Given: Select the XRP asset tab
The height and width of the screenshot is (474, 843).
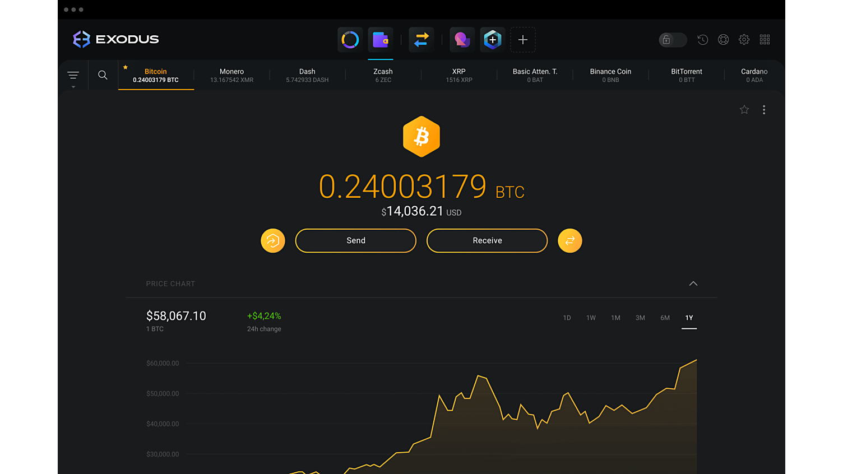Looking at the screenshot, I should (x=459, y=76).
